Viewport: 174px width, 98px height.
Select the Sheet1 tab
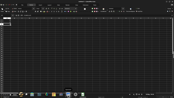(15, 95)
